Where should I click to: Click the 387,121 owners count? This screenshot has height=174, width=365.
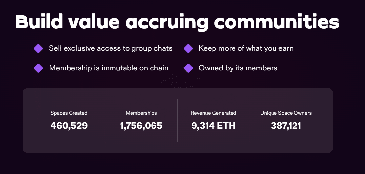coord(286,126)
